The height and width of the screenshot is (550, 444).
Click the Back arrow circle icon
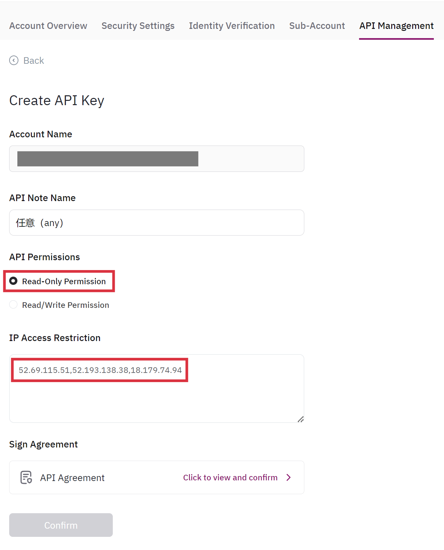pyautogui.click(x=14, y=60)
